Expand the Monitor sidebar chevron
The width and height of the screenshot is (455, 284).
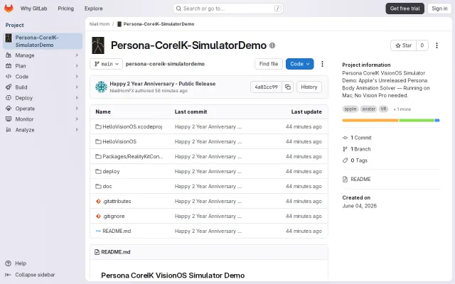77,119
